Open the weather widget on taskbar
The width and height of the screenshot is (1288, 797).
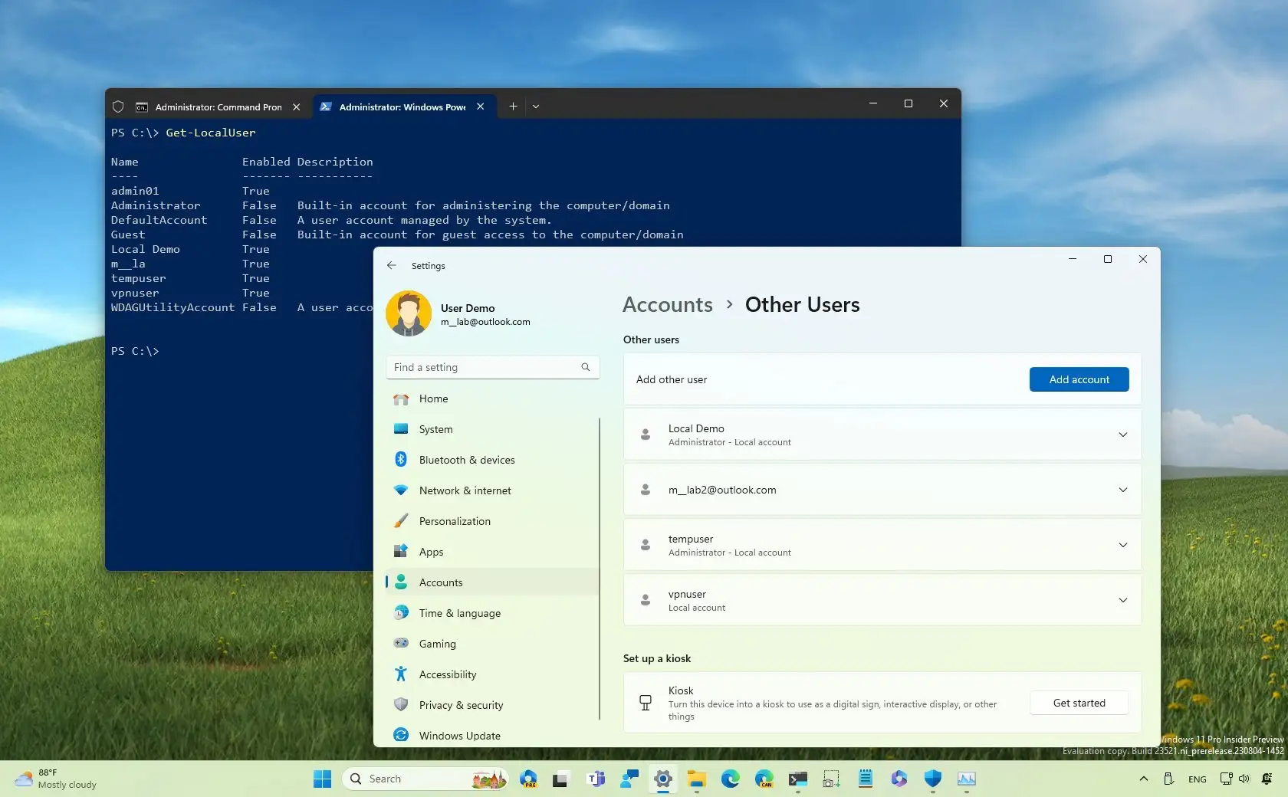pos(58,779)
